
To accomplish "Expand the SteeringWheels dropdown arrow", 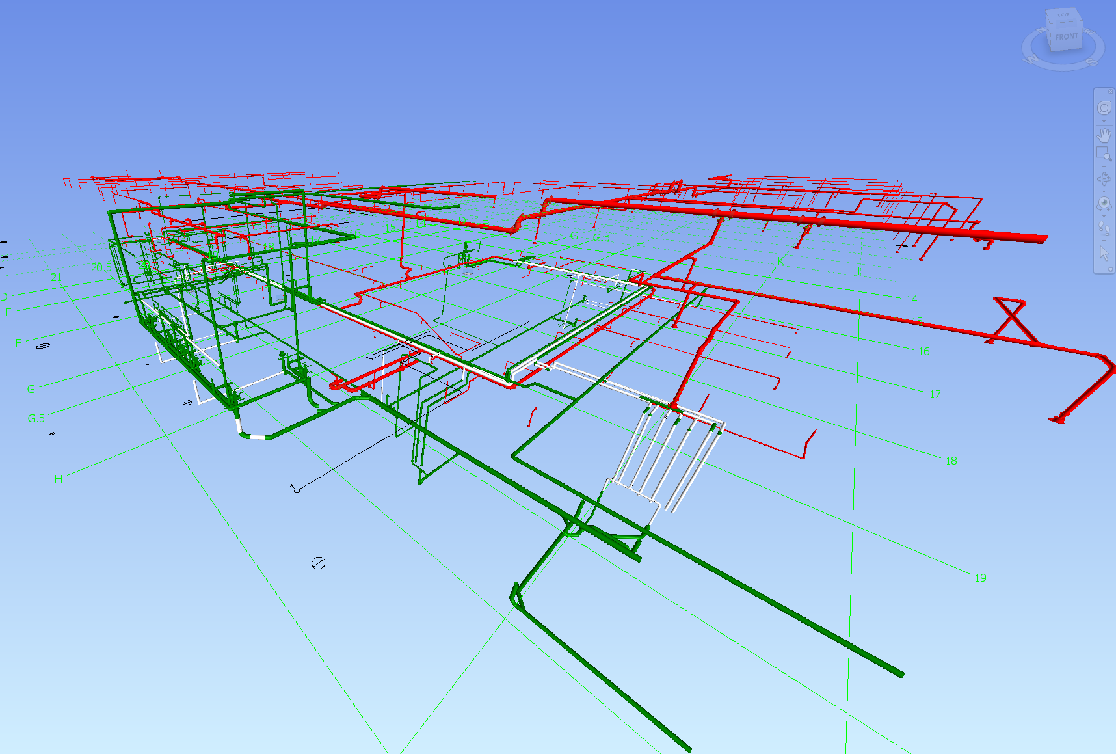I will click(x=1104, y=121).
